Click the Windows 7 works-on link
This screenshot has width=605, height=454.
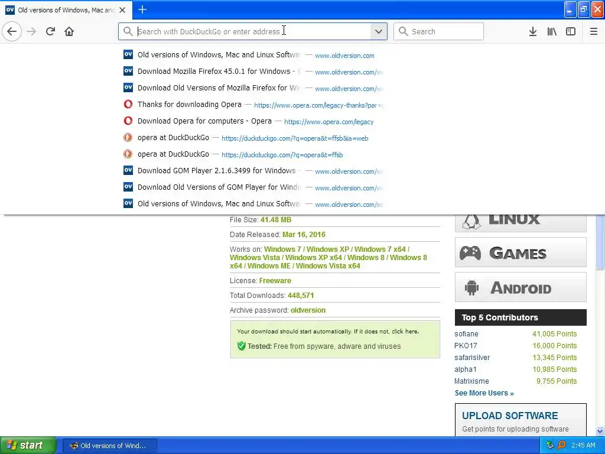coord(282,249)
